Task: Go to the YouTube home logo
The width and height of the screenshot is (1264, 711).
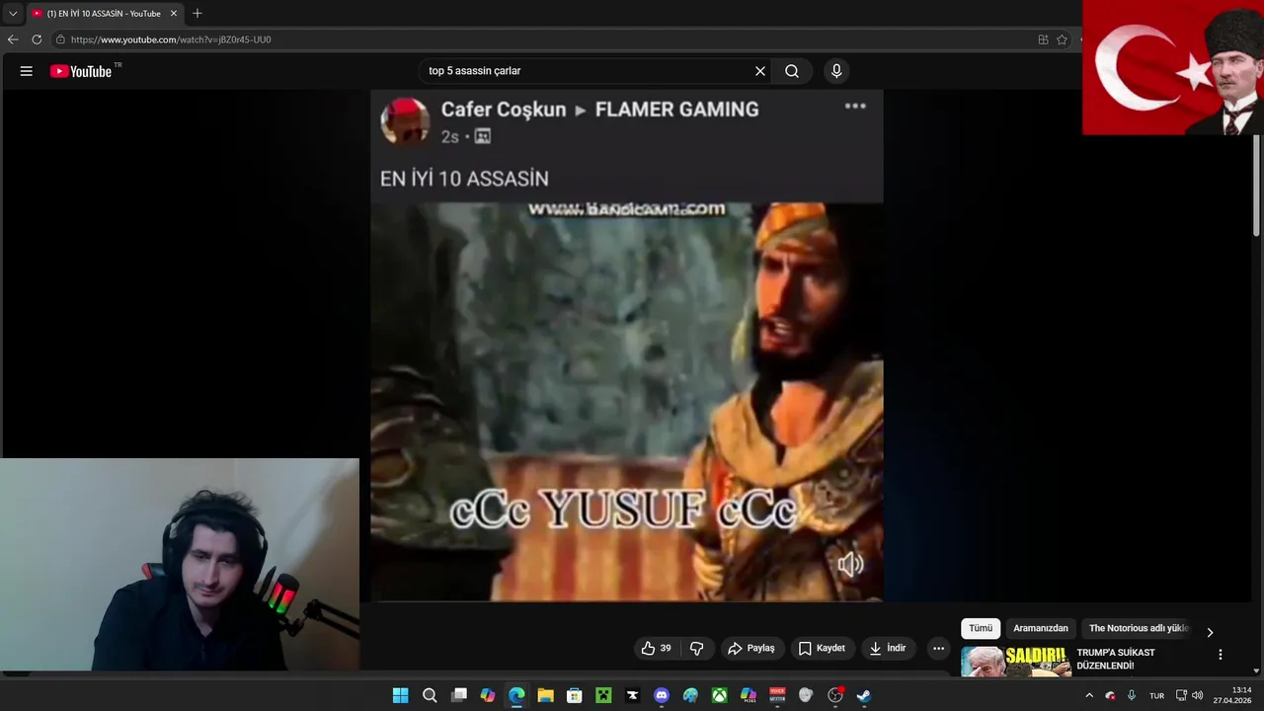Action: click(x=81, y=71)
